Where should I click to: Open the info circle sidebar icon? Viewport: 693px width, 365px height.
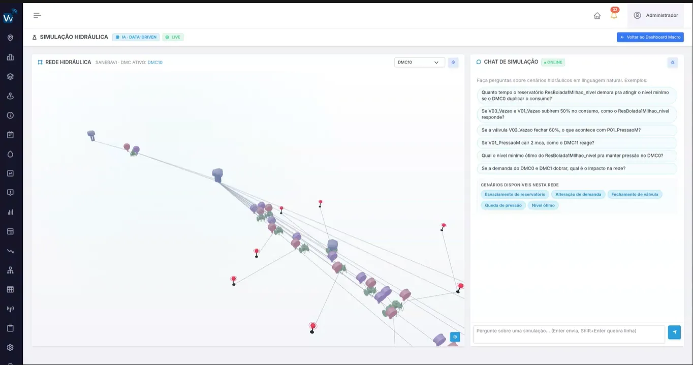pyautogui.click(x=10, y=115)
